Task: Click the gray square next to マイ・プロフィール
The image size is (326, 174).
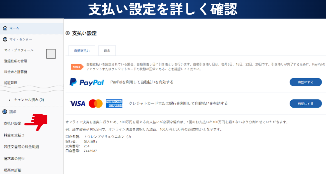Action: click(x=51, y=54)
